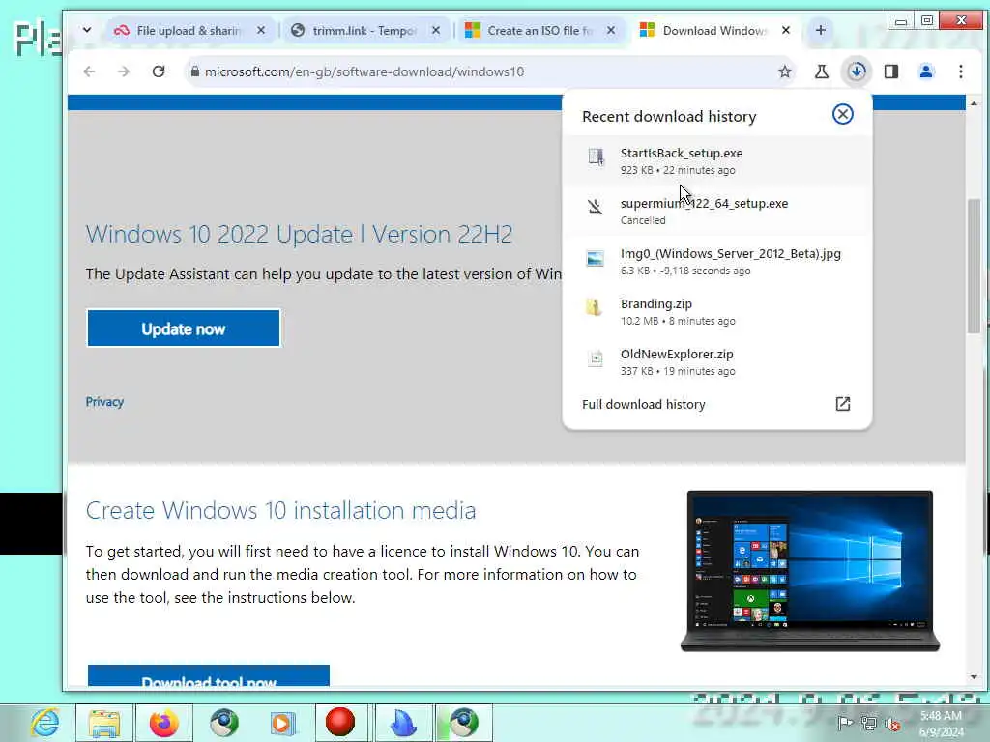Screen dimensions: 990x742
Task: Select the cancelled supermium_122_64_setup.exe entry
Action: pyautogui.click(x=717, y=212)
